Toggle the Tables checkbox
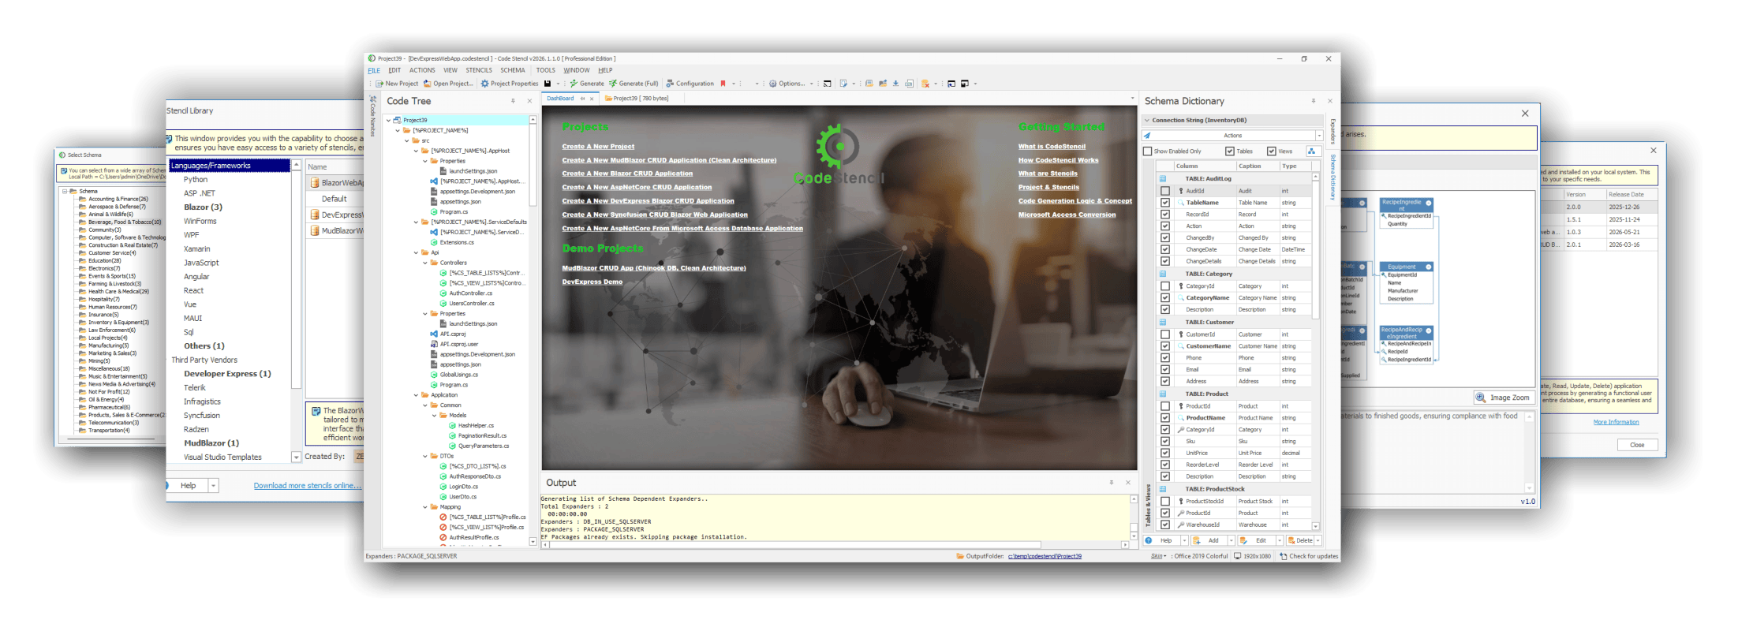The height and width of the screenshot is (631, 1738). [1230, 151]
